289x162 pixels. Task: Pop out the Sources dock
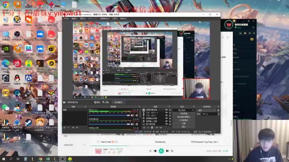(169, 107)
